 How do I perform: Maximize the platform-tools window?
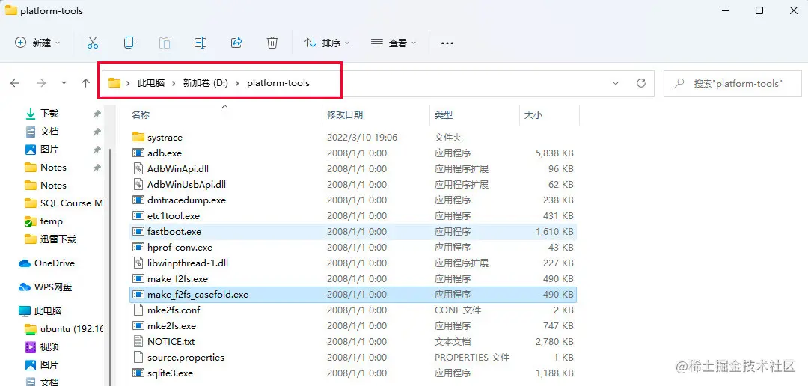pyautogui.click(x=759, y=10)
